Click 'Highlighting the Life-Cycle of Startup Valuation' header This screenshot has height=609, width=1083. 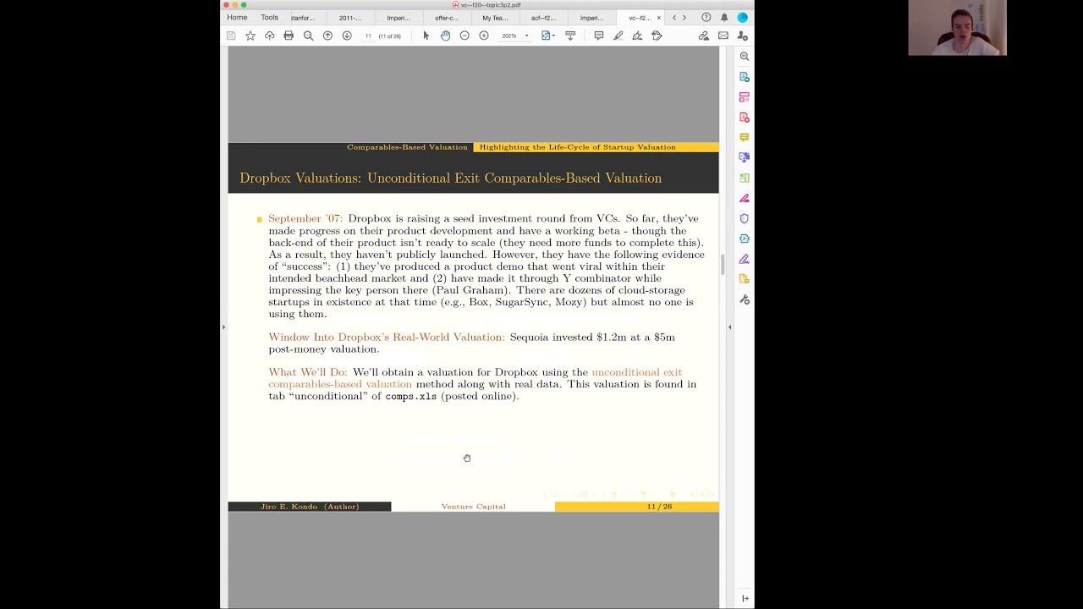tap(578, 147)
